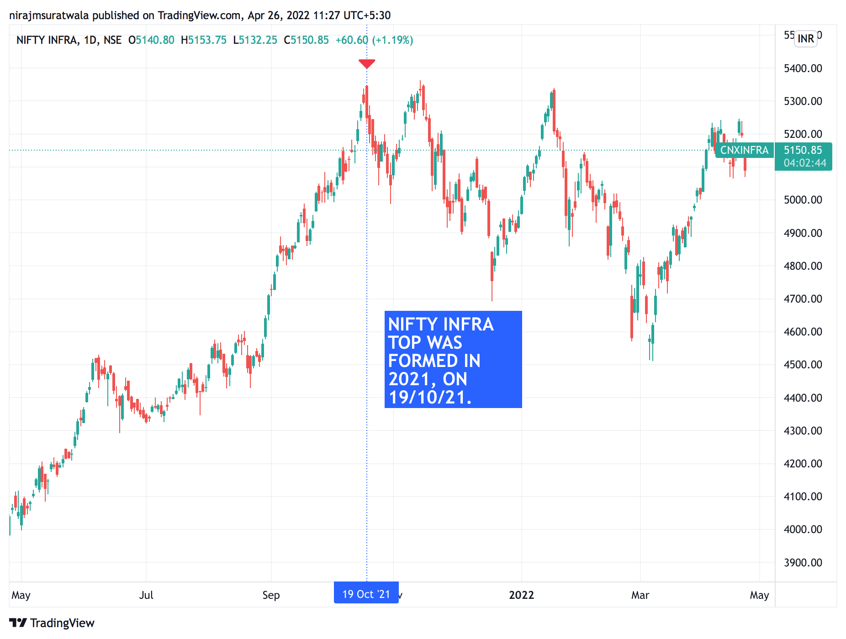Click the H5153.75 high value
Screen dimensions: 846x639
(204, 40)
